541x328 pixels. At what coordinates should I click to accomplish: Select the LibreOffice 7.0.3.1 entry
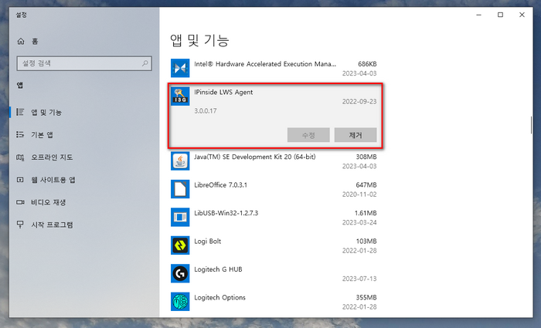click(x=220, y=185)
